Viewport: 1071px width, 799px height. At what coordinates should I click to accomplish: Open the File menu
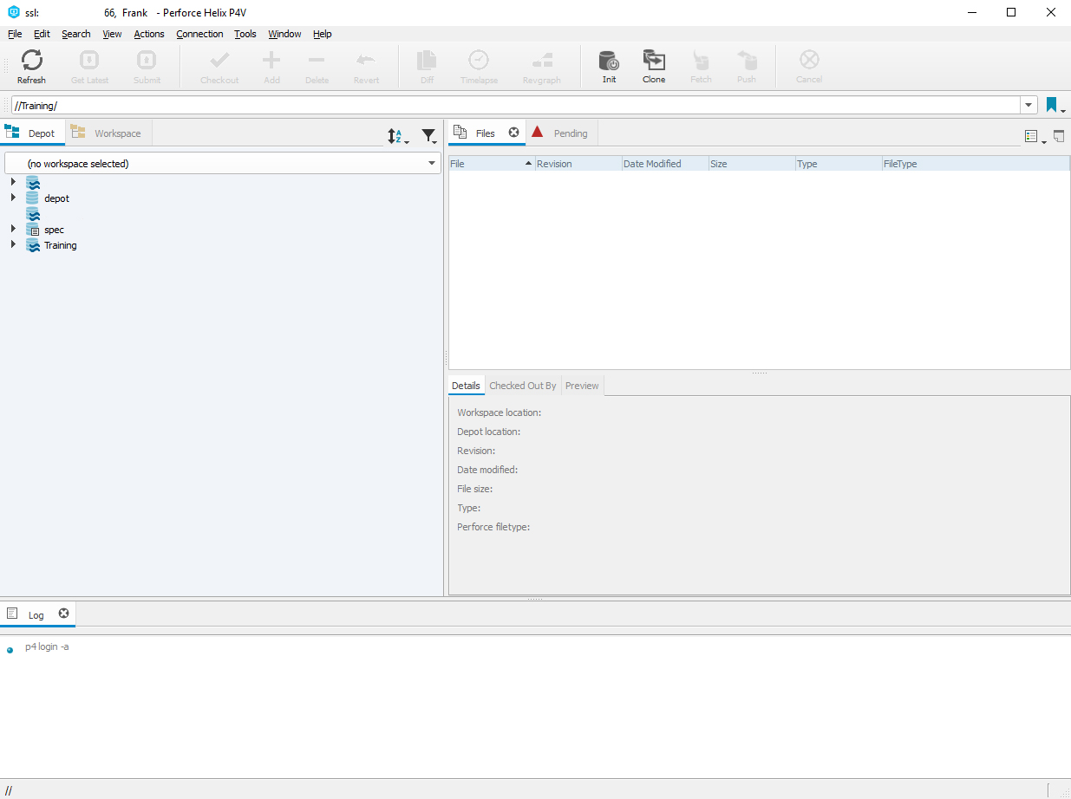pos(15,34)
